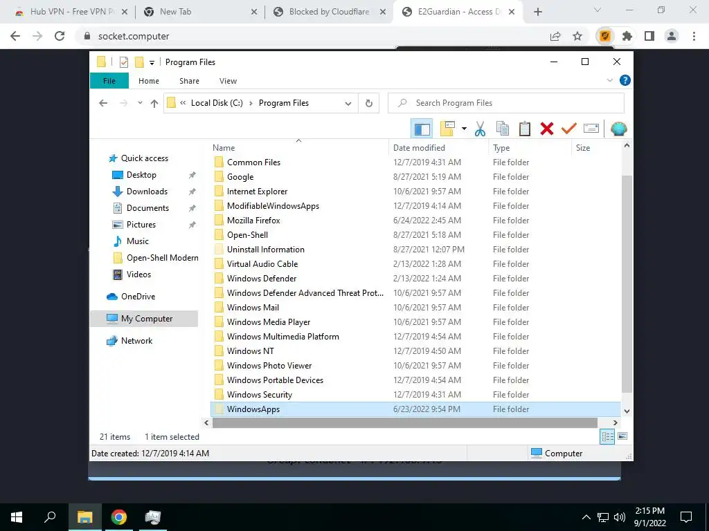The image size is (709, 531).
Task: Click the taskbar Search magnifier
Action: coord(50,517)
